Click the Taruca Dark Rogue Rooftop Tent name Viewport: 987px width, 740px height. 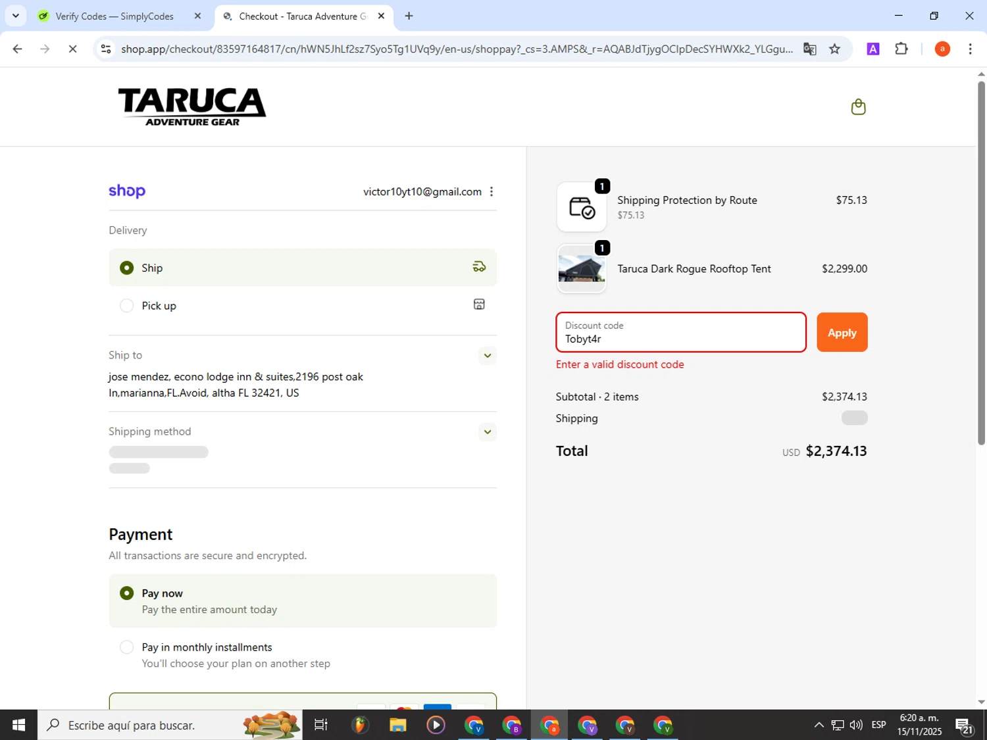[x=694, y=269]
